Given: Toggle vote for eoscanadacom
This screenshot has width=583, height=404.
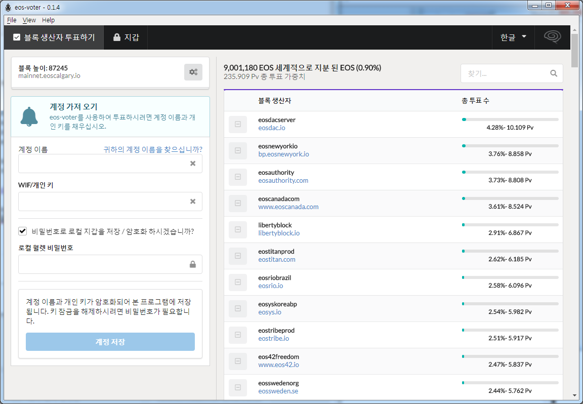Looking at the screenshot, I should point(237,203).
